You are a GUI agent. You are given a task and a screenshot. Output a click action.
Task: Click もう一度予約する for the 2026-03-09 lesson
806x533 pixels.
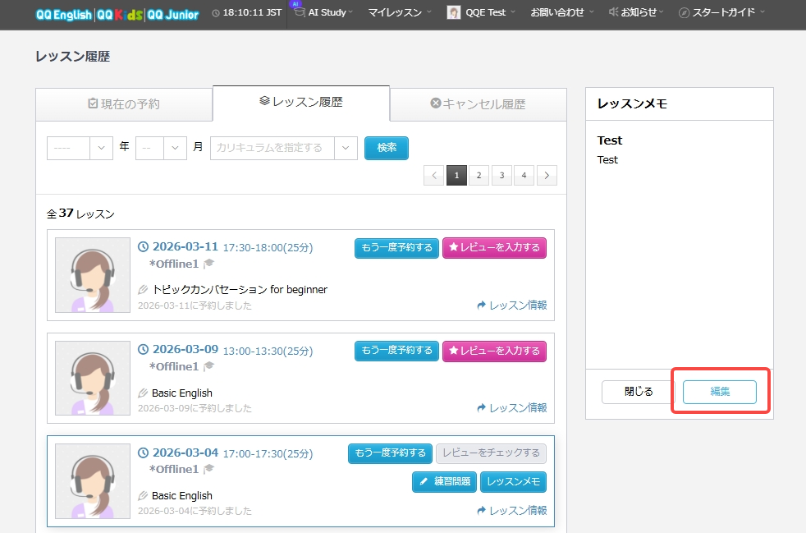coord(396,351)
